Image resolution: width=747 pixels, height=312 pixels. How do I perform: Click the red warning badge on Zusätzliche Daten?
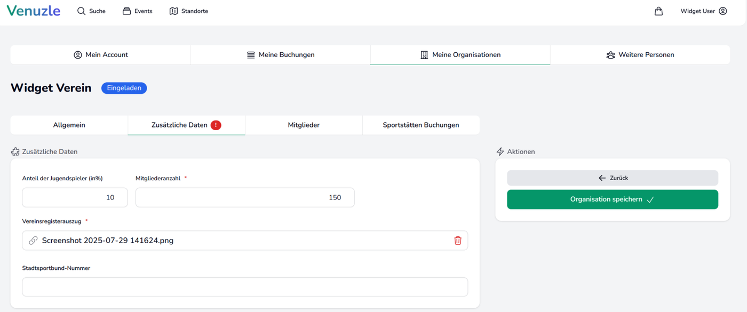(x=216, y=125)
